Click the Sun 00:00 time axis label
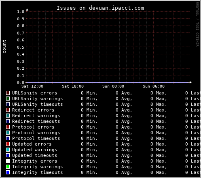 click(113, 86)
